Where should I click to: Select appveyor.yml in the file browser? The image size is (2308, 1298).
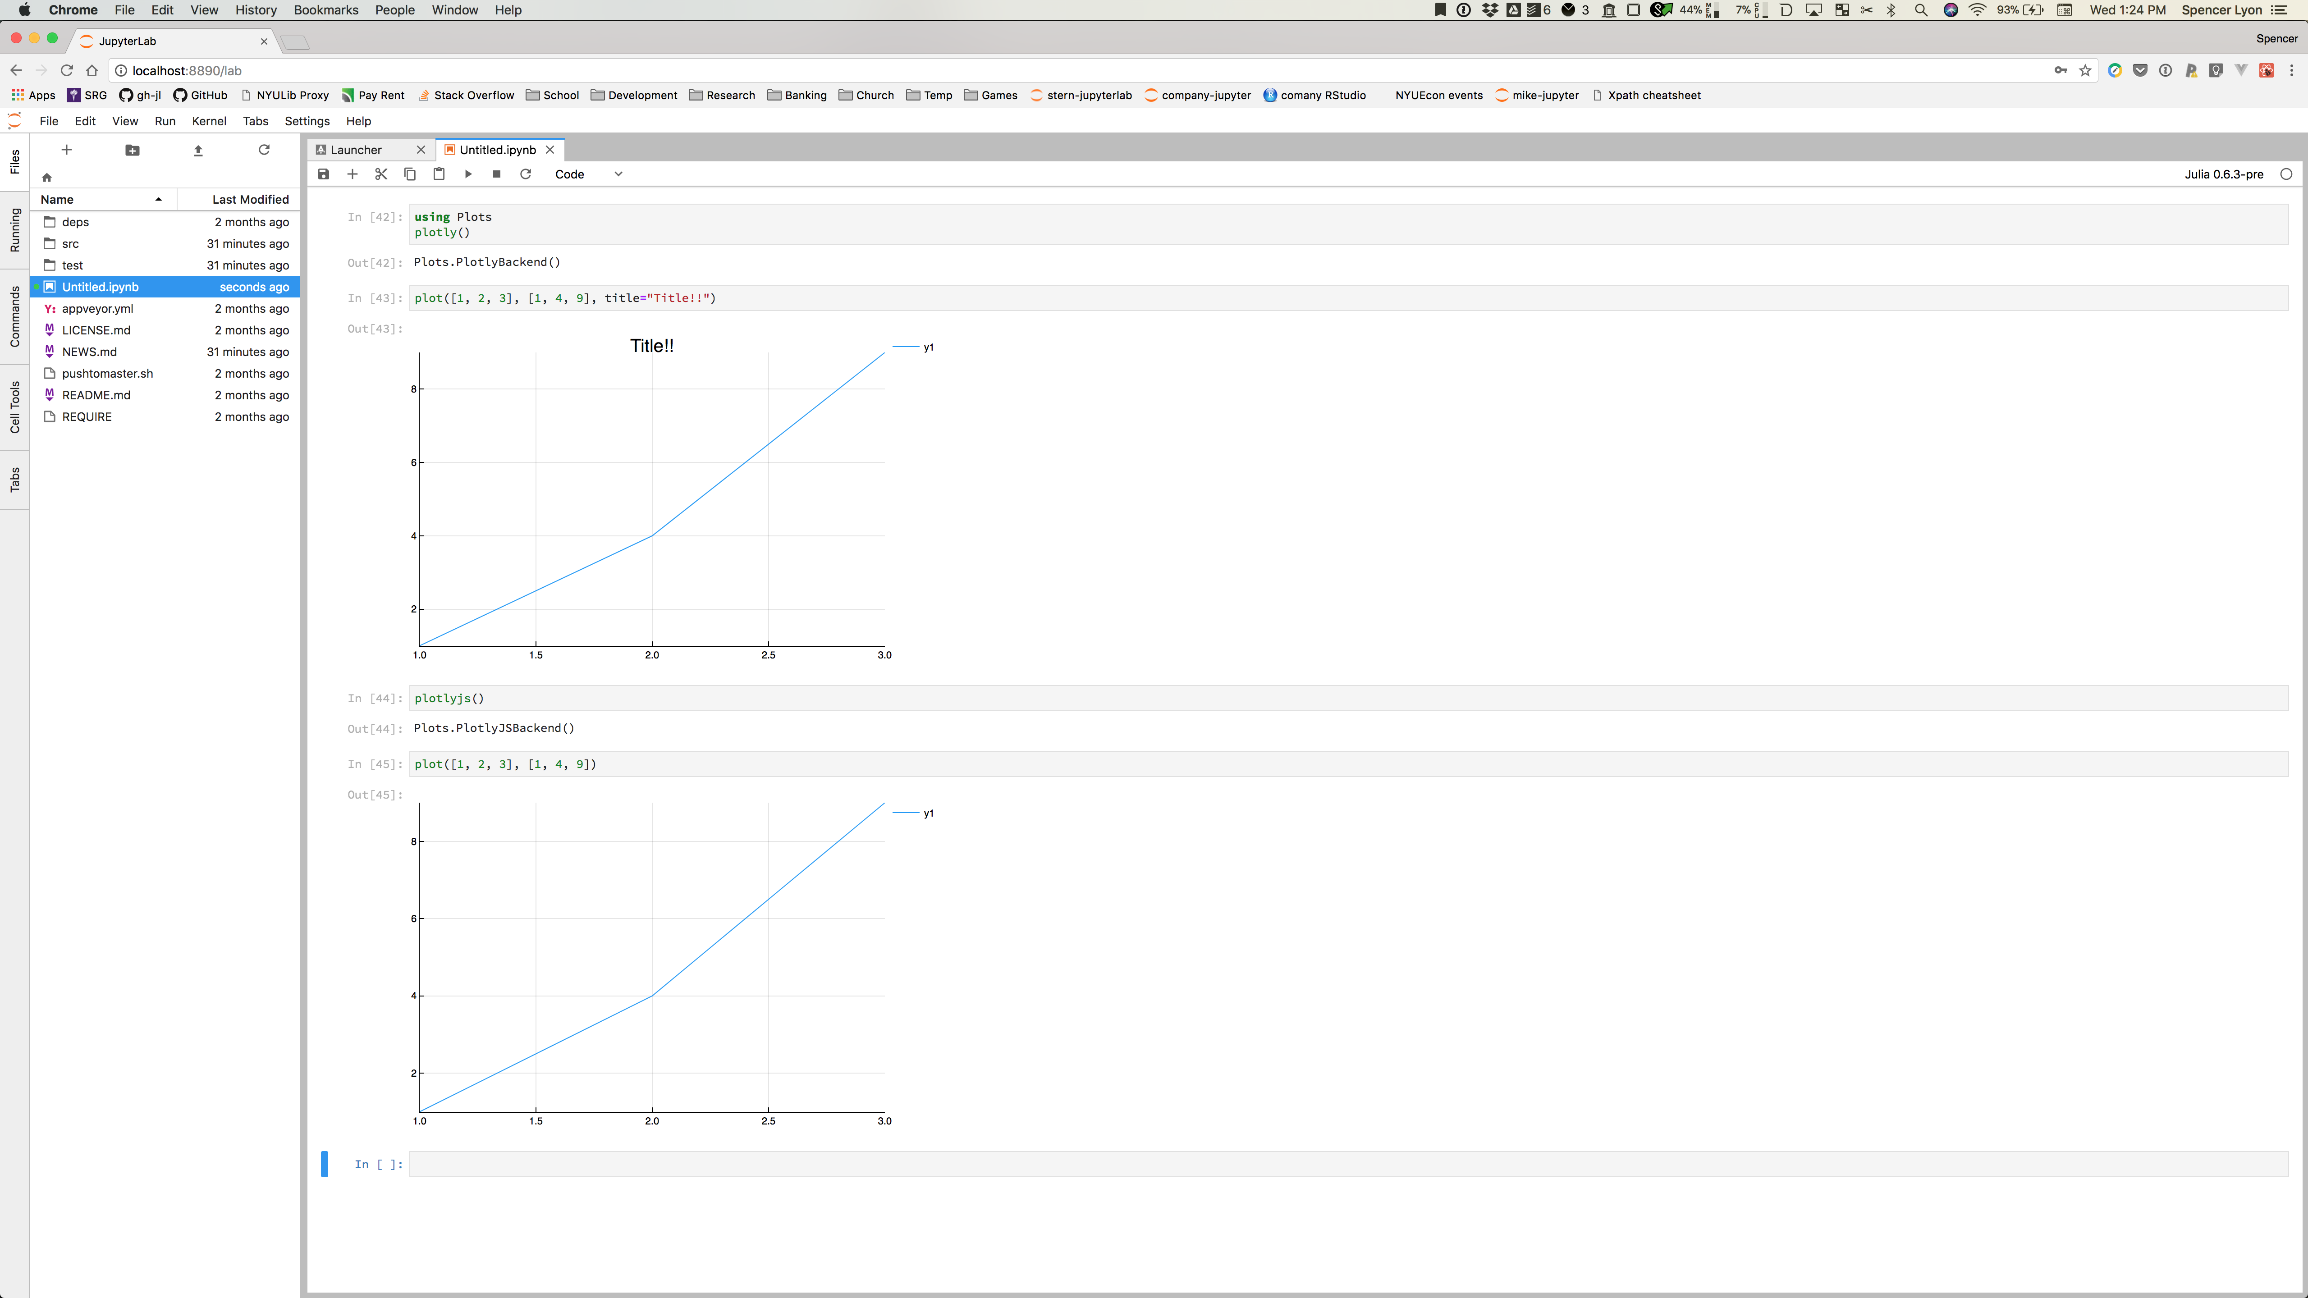[x=166, y=308]
